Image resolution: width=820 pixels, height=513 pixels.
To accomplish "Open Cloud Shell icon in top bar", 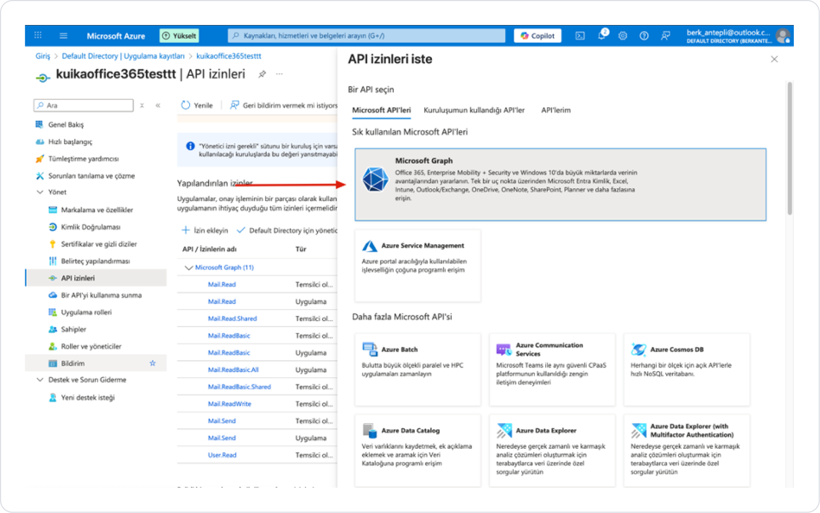I will coord(580,36).
